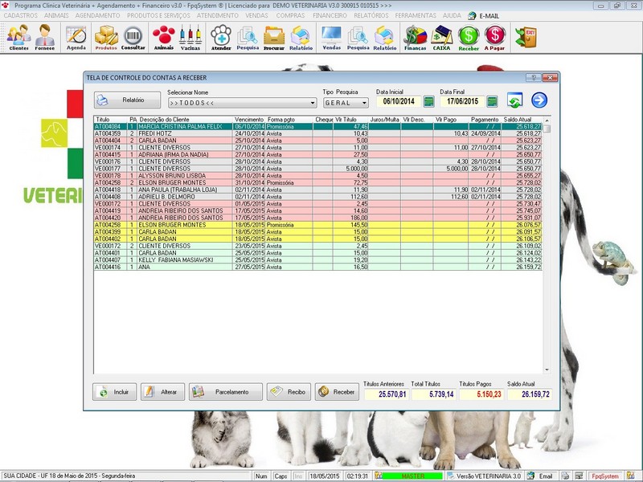Open the Produtos boxes icon
643x482 pixels.
point(106,37)
